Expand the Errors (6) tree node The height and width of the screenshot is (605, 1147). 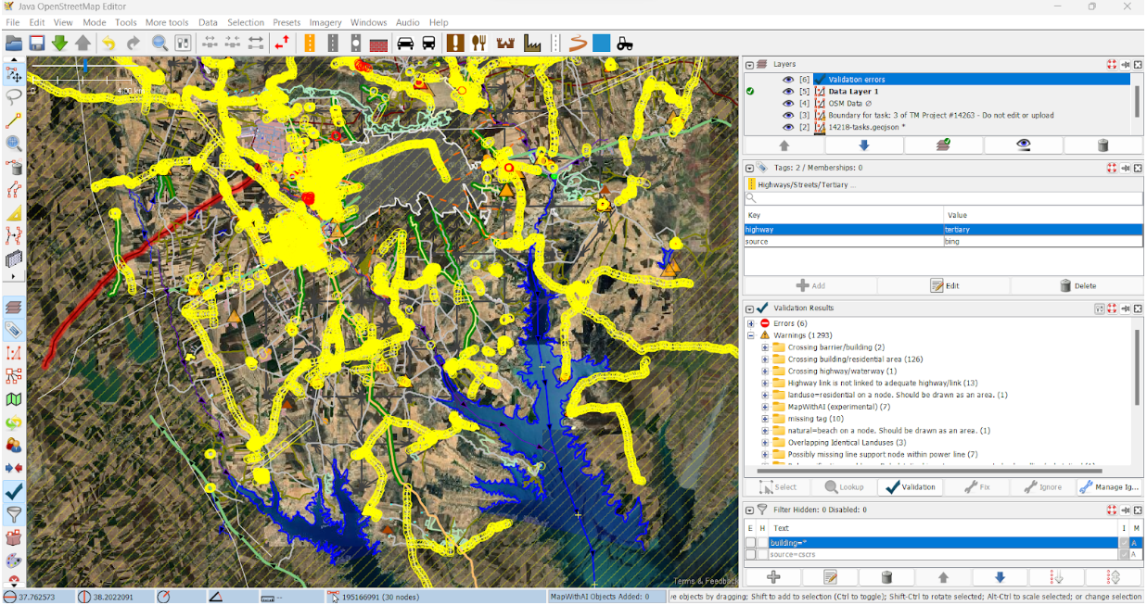click(x=751, y=323)
